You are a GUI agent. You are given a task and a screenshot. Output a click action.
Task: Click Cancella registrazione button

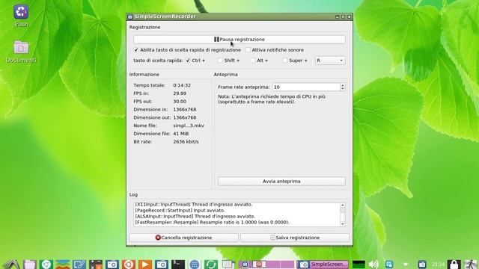pos(183,238)
